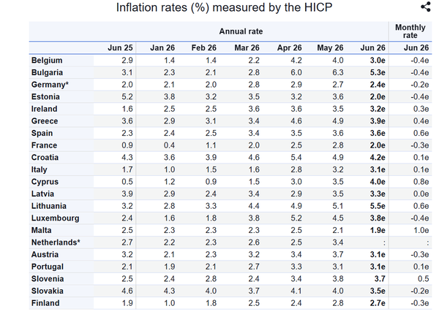
Task: Click the share icon beside the title
Action: pyautogui.click(x=426, y=7)
